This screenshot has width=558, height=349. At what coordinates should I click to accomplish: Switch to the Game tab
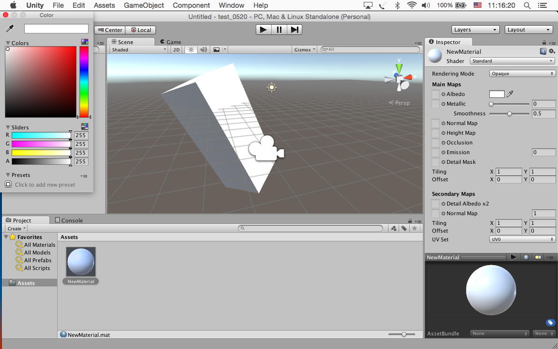coord(170,42)
